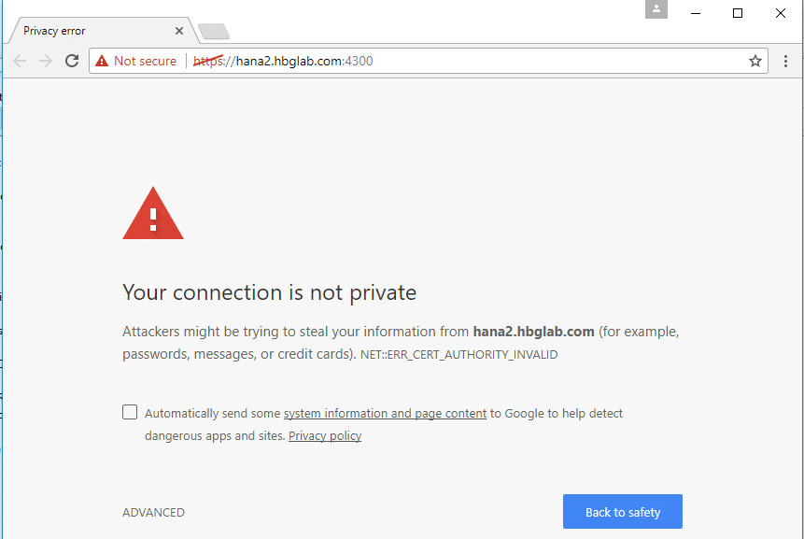Check the automatically send system information checkbox
This screenshot has width=804, height=539.
pos(130,412)
